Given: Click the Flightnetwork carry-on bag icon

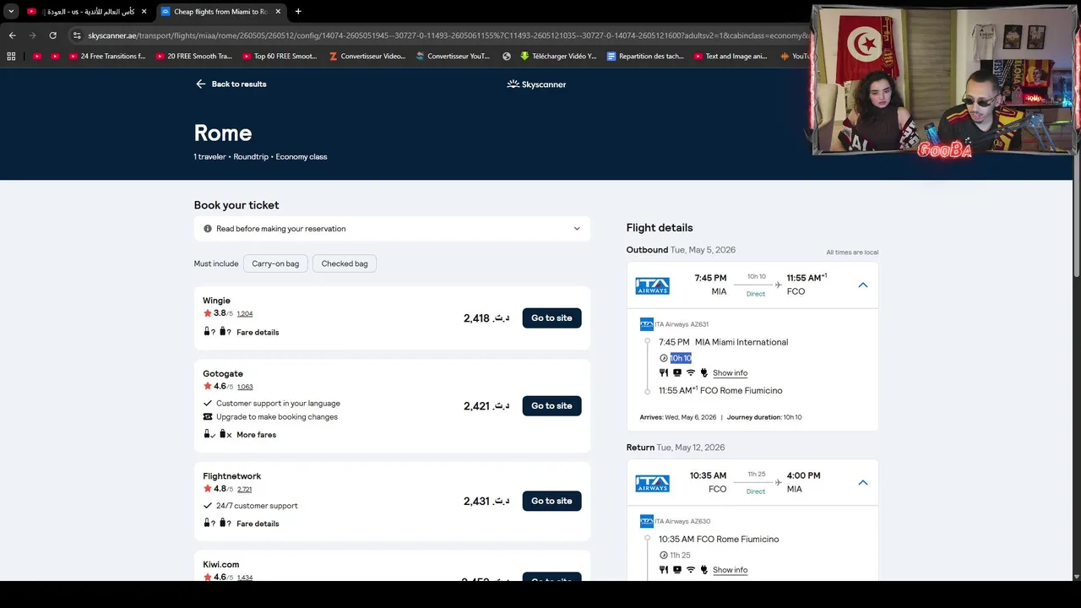Looking at the screenshot, I should 207,523.
